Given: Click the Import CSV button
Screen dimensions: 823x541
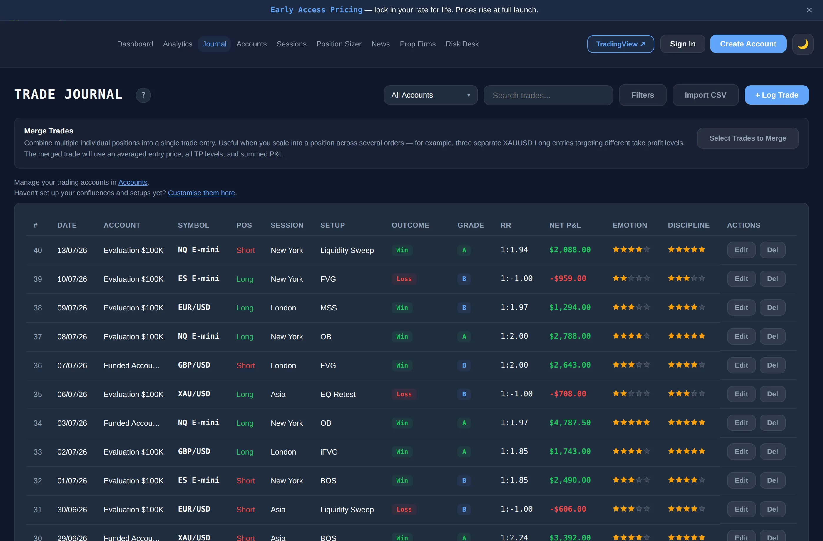Looking at the screenshot, I should (705, 95).
